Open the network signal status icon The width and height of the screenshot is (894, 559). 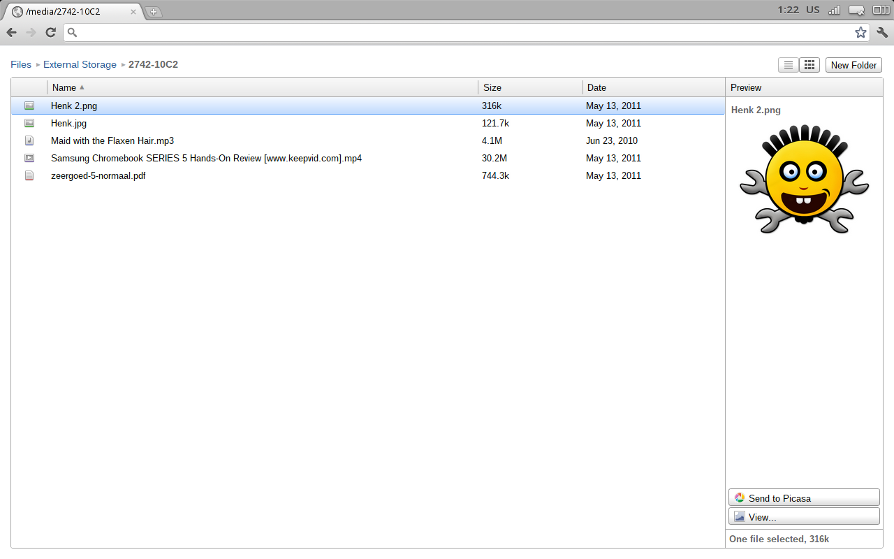(835, 10)
